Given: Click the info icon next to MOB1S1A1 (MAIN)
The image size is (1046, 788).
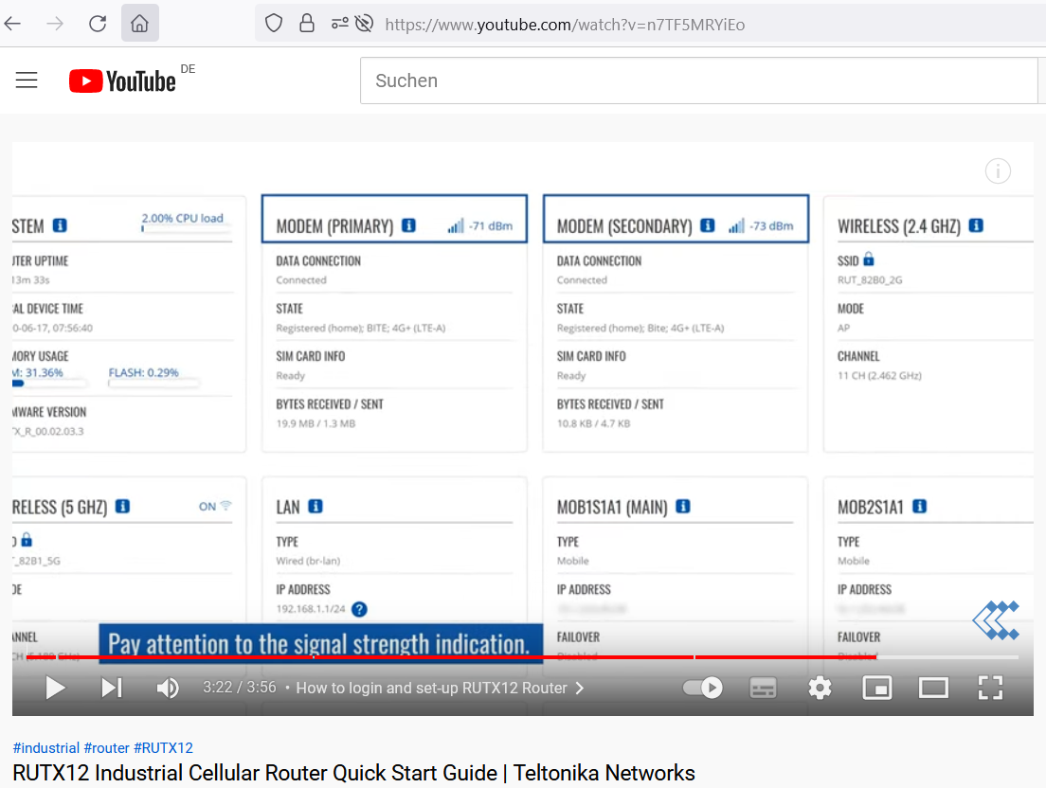Looking at the screenshot, I should (683, 506).
